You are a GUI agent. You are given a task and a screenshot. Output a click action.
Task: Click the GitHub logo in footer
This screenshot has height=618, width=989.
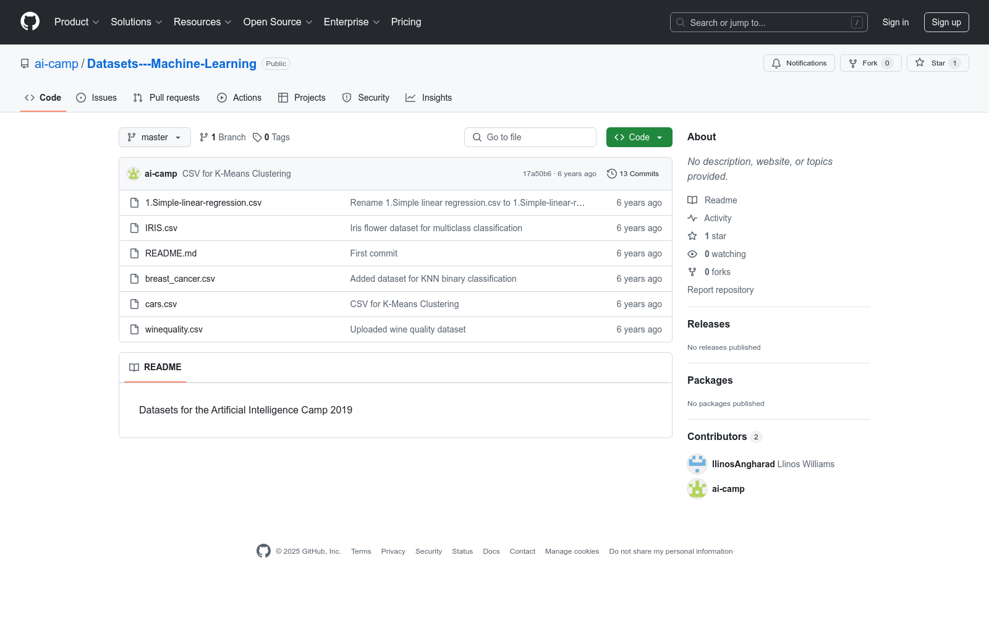263,551
